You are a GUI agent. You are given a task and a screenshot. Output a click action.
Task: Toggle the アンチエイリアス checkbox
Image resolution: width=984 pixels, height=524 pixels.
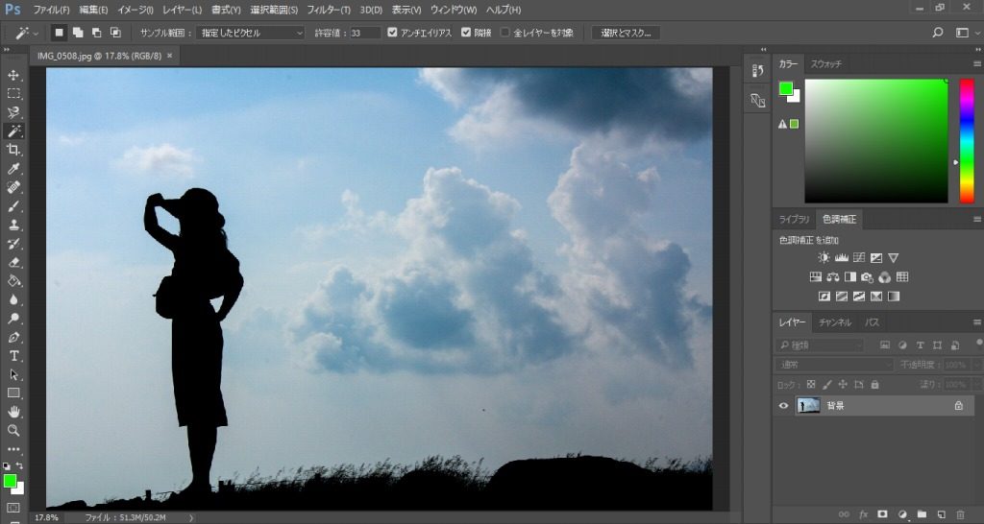(x=392, y=33)
